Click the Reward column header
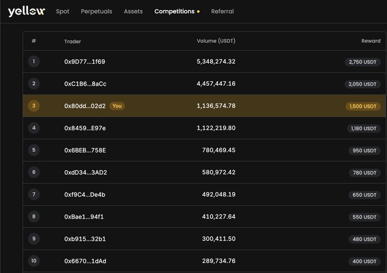The width and height of the screenshot is (387, 273). [x=371, y=41]
